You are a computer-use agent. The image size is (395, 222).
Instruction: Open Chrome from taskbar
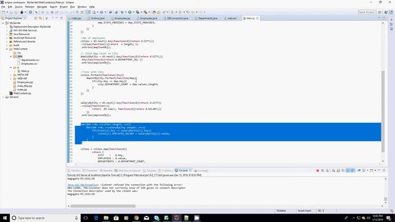(x=136, y=218)
